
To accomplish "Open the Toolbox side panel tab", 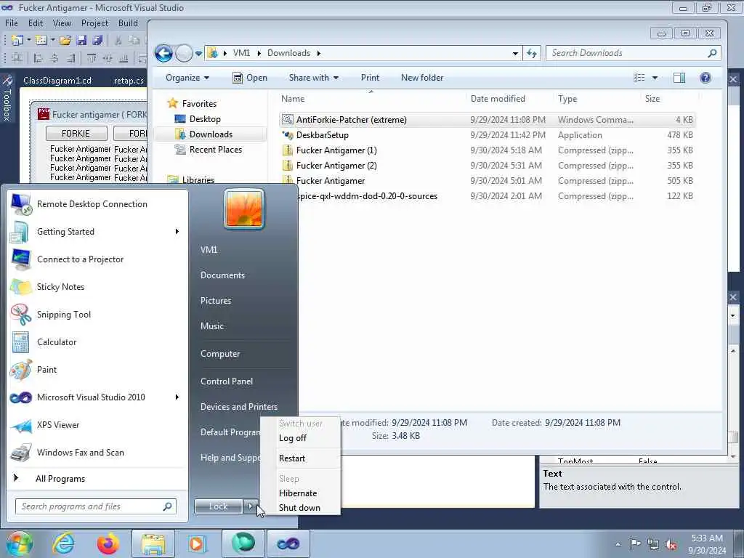I will (x=7, y=97).
